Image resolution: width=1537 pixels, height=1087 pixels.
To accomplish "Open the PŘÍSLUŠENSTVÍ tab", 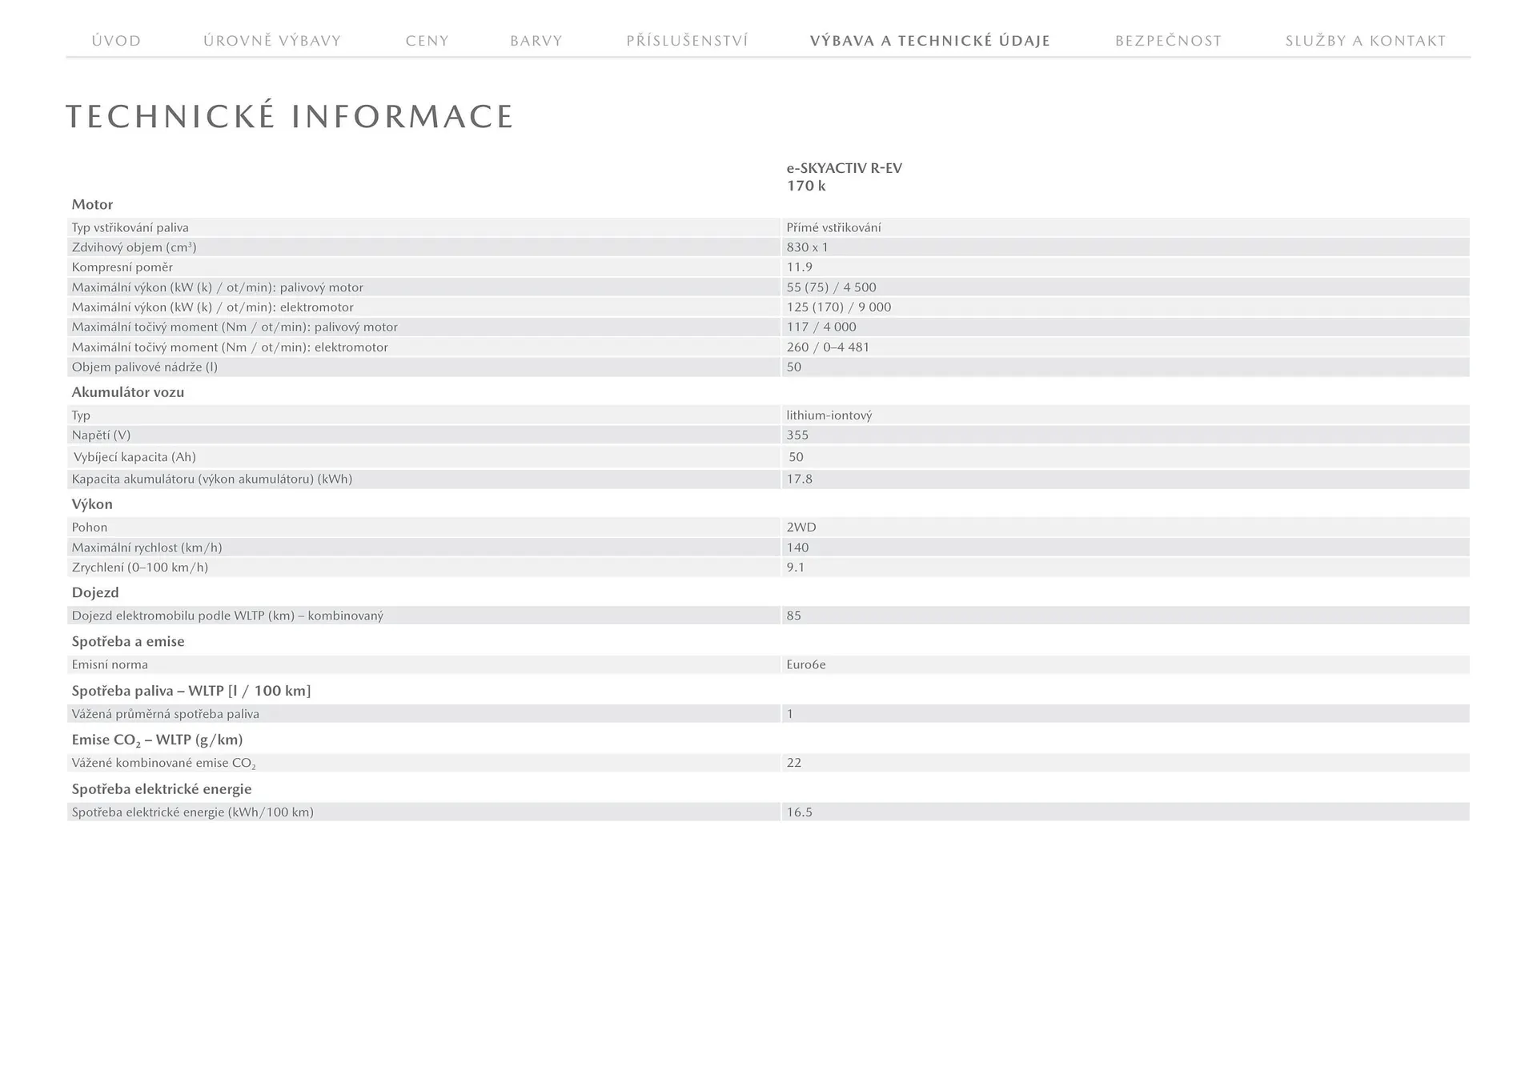I will [x=687, y=41].
